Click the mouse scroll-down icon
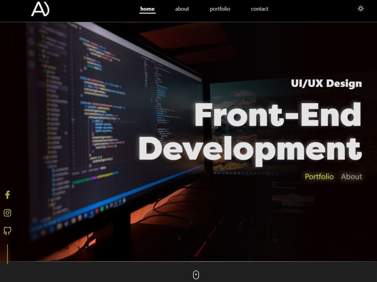Image resolution: width=377 pixels, height=282 pixels. [x=196, y=275]
